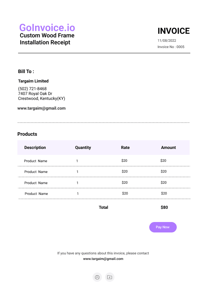Click the Description column header
Viewport: 207px width, 293px height.
click(x=35, y=148)
